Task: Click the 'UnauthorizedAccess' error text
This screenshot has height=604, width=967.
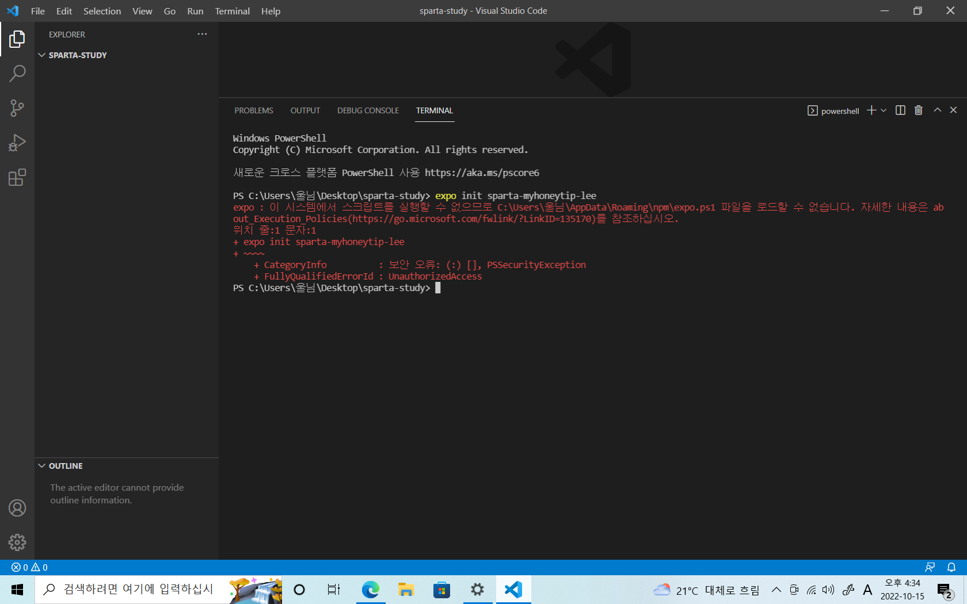Action: click(435, 276)
